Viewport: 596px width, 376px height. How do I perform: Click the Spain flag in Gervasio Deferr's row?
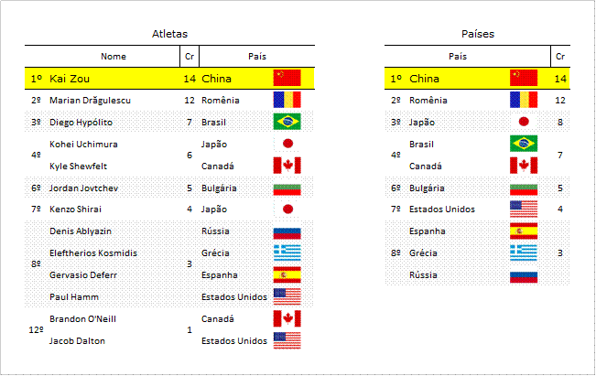(287, 274)
